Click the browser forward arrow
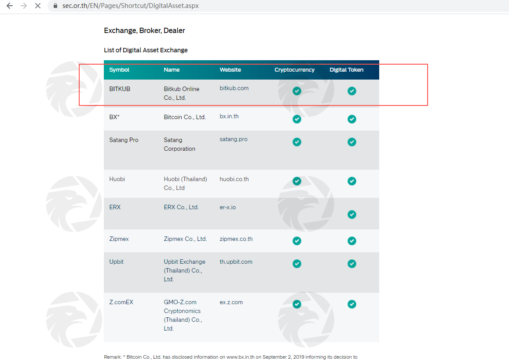Image resolution: width=509 pixels, height=360 pixels. point(24,6)
